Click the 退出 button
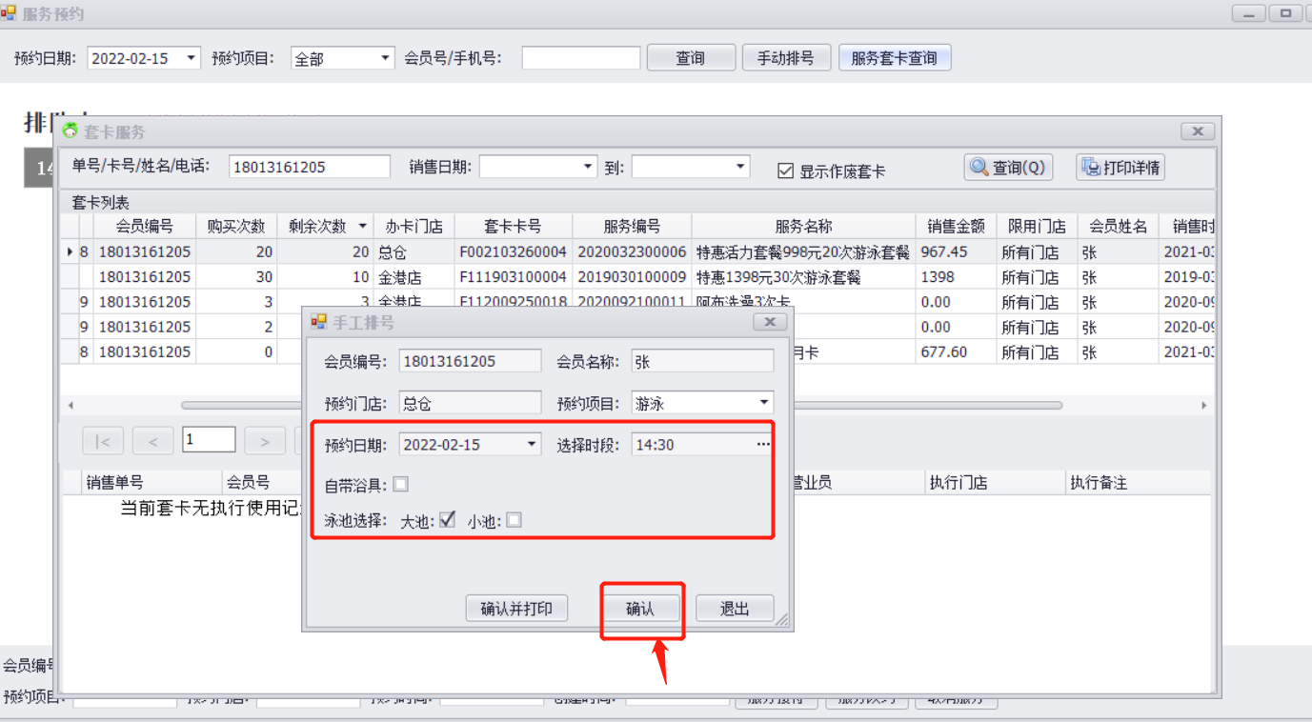Image resolution: width=1312 pixels, height=722 pixels. [735, 609]
